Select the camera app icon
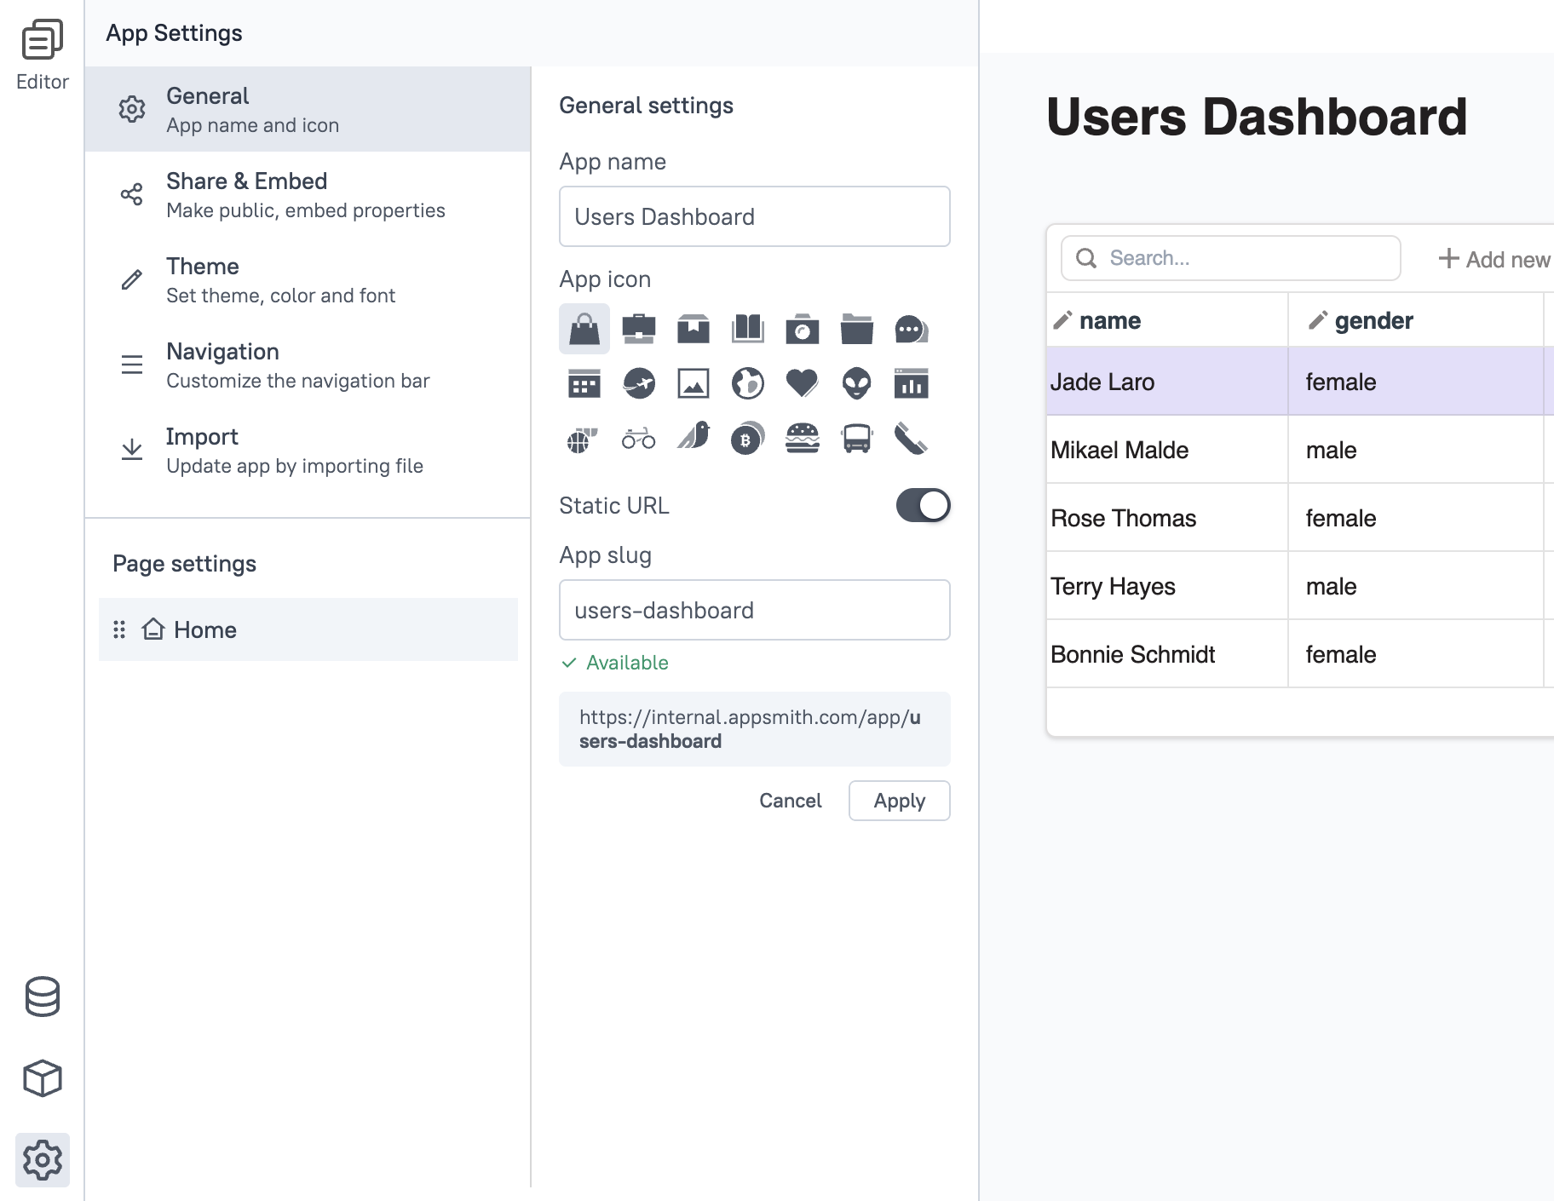Image resolution: width=1554 pixels, height=1201 pixels. [x=802, y=329]
